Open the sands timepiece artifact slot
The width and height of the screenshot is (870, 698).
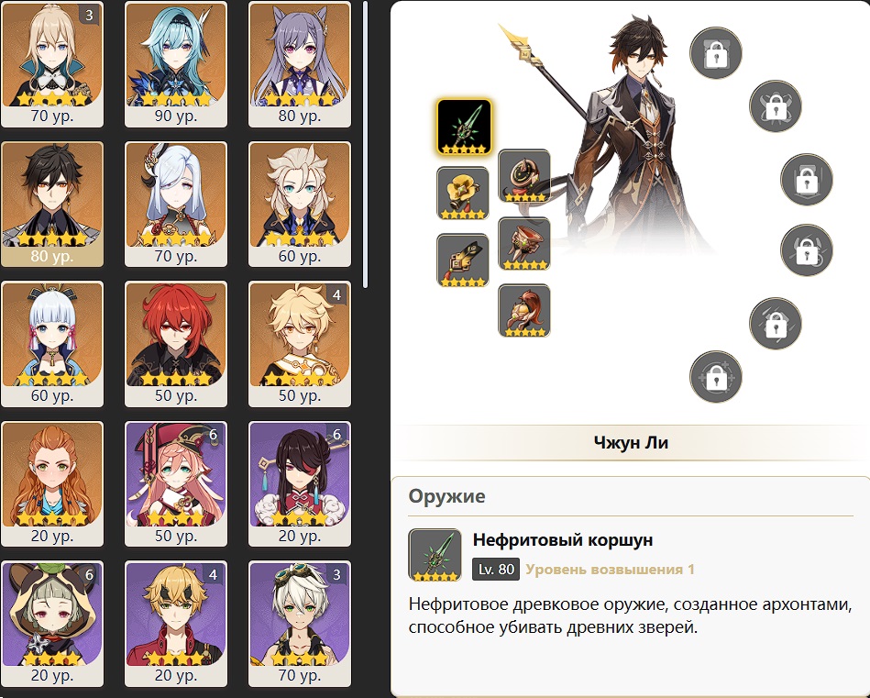pos(524,175)
